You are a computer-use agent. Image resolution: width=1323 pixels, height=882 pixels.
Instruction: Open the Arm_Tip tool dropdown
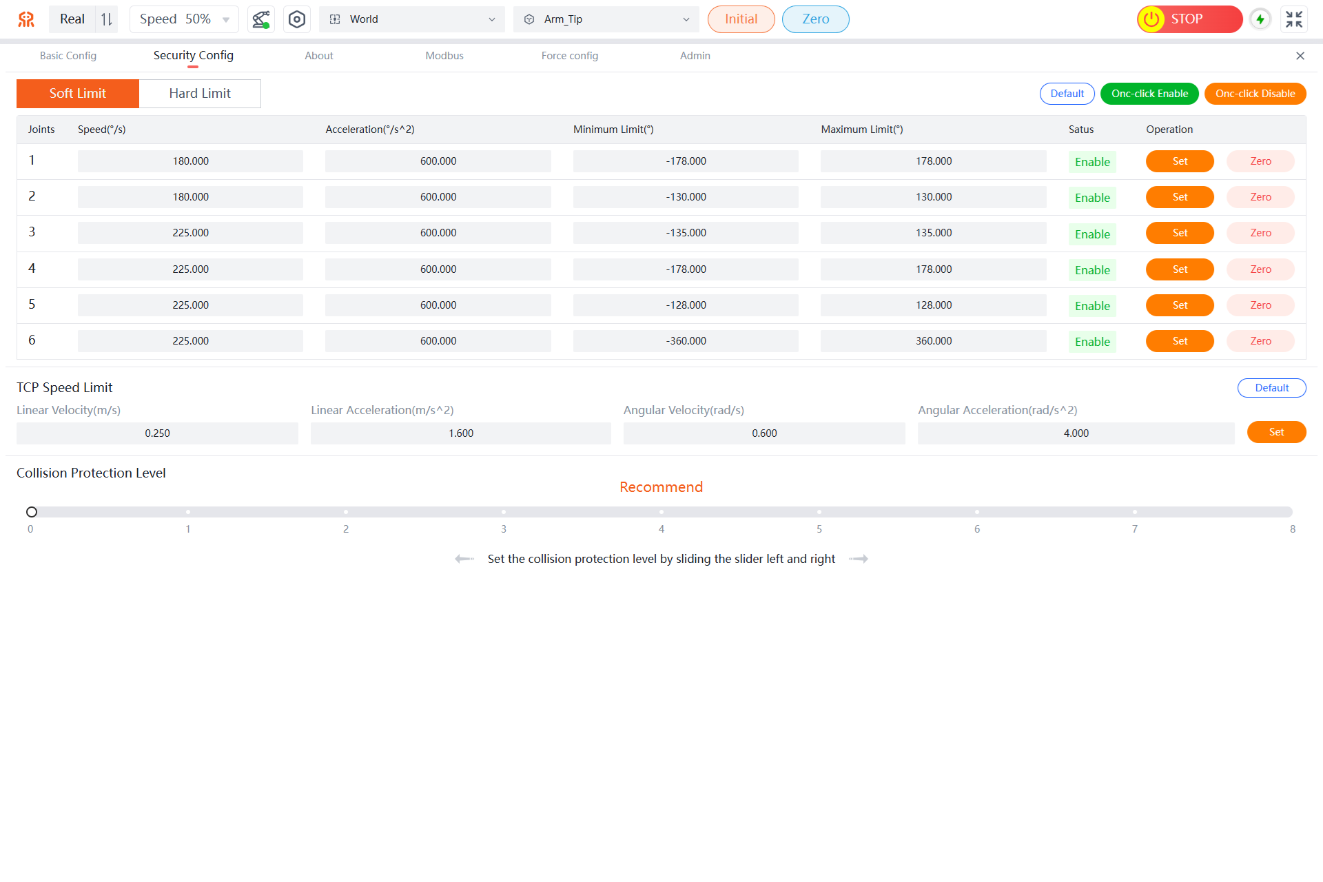[x=606, y=19]
